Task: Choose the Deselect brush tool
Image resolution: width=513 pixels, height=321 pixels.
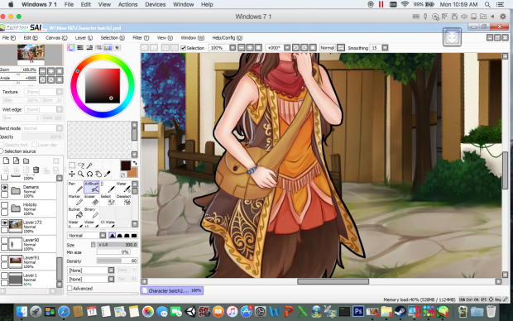Action: click(123, 200)
